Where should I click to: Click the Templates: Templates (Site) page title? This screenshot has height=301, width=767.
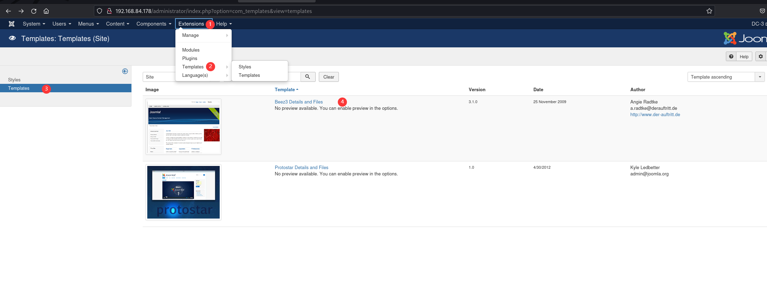point(65,39)
